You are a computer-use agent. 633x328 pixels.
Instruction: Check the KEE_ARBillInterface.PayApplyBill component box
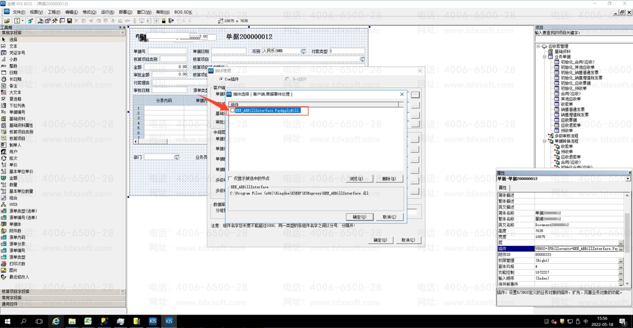click(x=233, y=110)
